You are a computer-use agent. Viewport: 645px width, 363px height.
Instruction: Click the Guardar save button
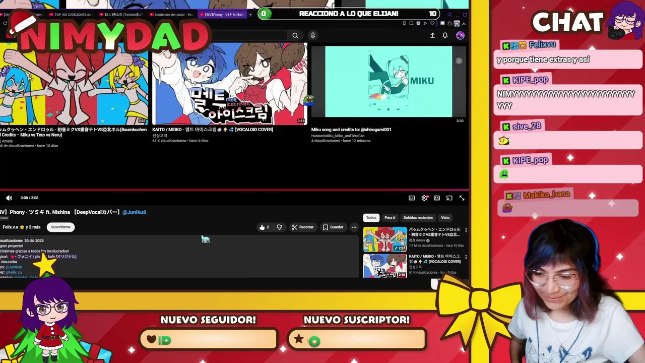333,227
